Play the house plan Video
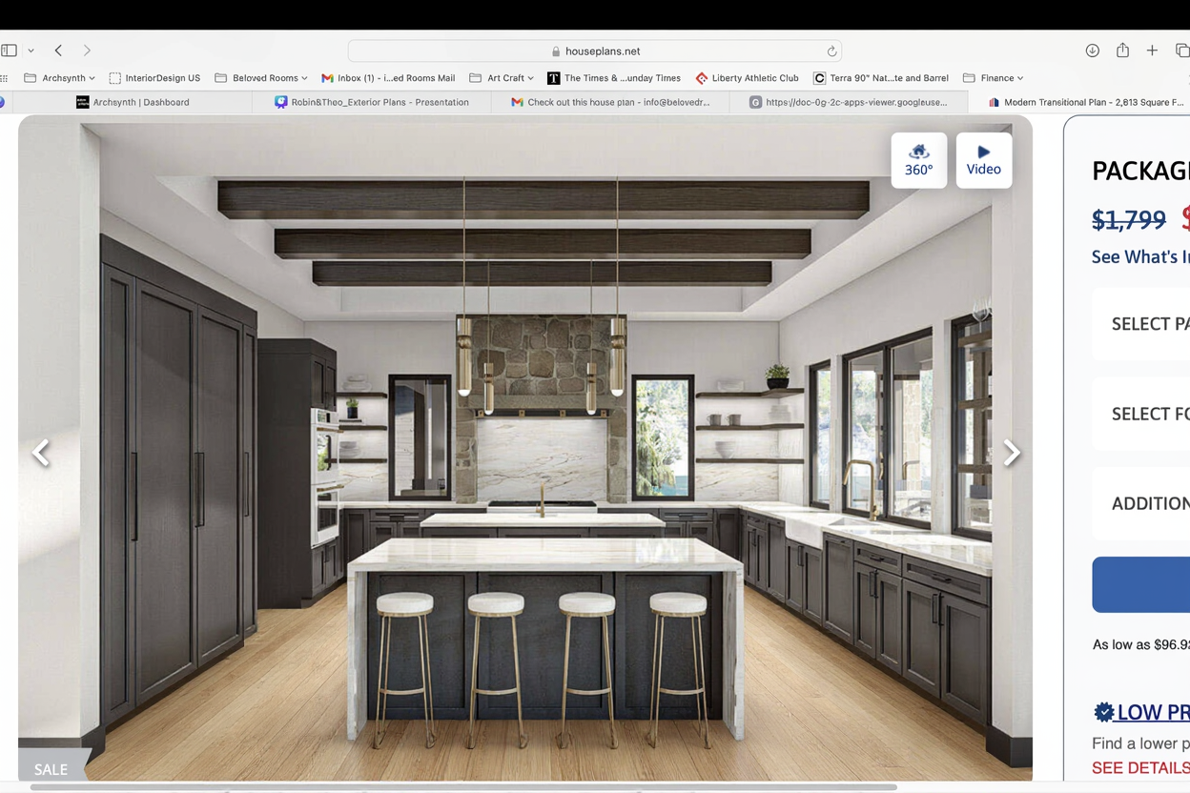This screenshot has width=1190, height=793. pyautogui.click(x=983, y=160)
